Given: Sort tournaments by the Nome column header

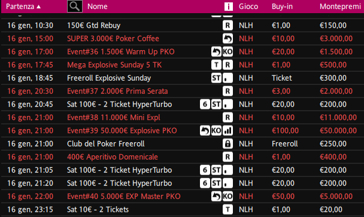Looking at the screenshot, I should tap(97, 7).
